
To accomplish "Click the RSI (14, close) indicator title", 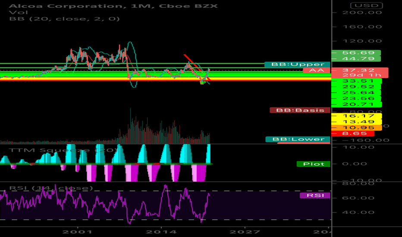I will (x=51, y=188).
